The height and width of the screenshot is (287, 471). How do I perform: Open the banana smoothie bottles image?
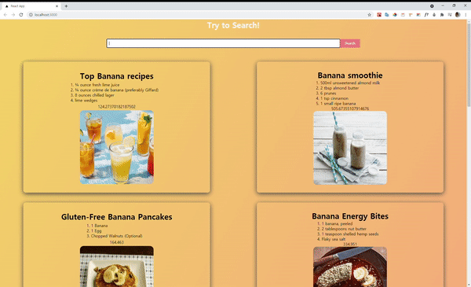click(350, 148)
